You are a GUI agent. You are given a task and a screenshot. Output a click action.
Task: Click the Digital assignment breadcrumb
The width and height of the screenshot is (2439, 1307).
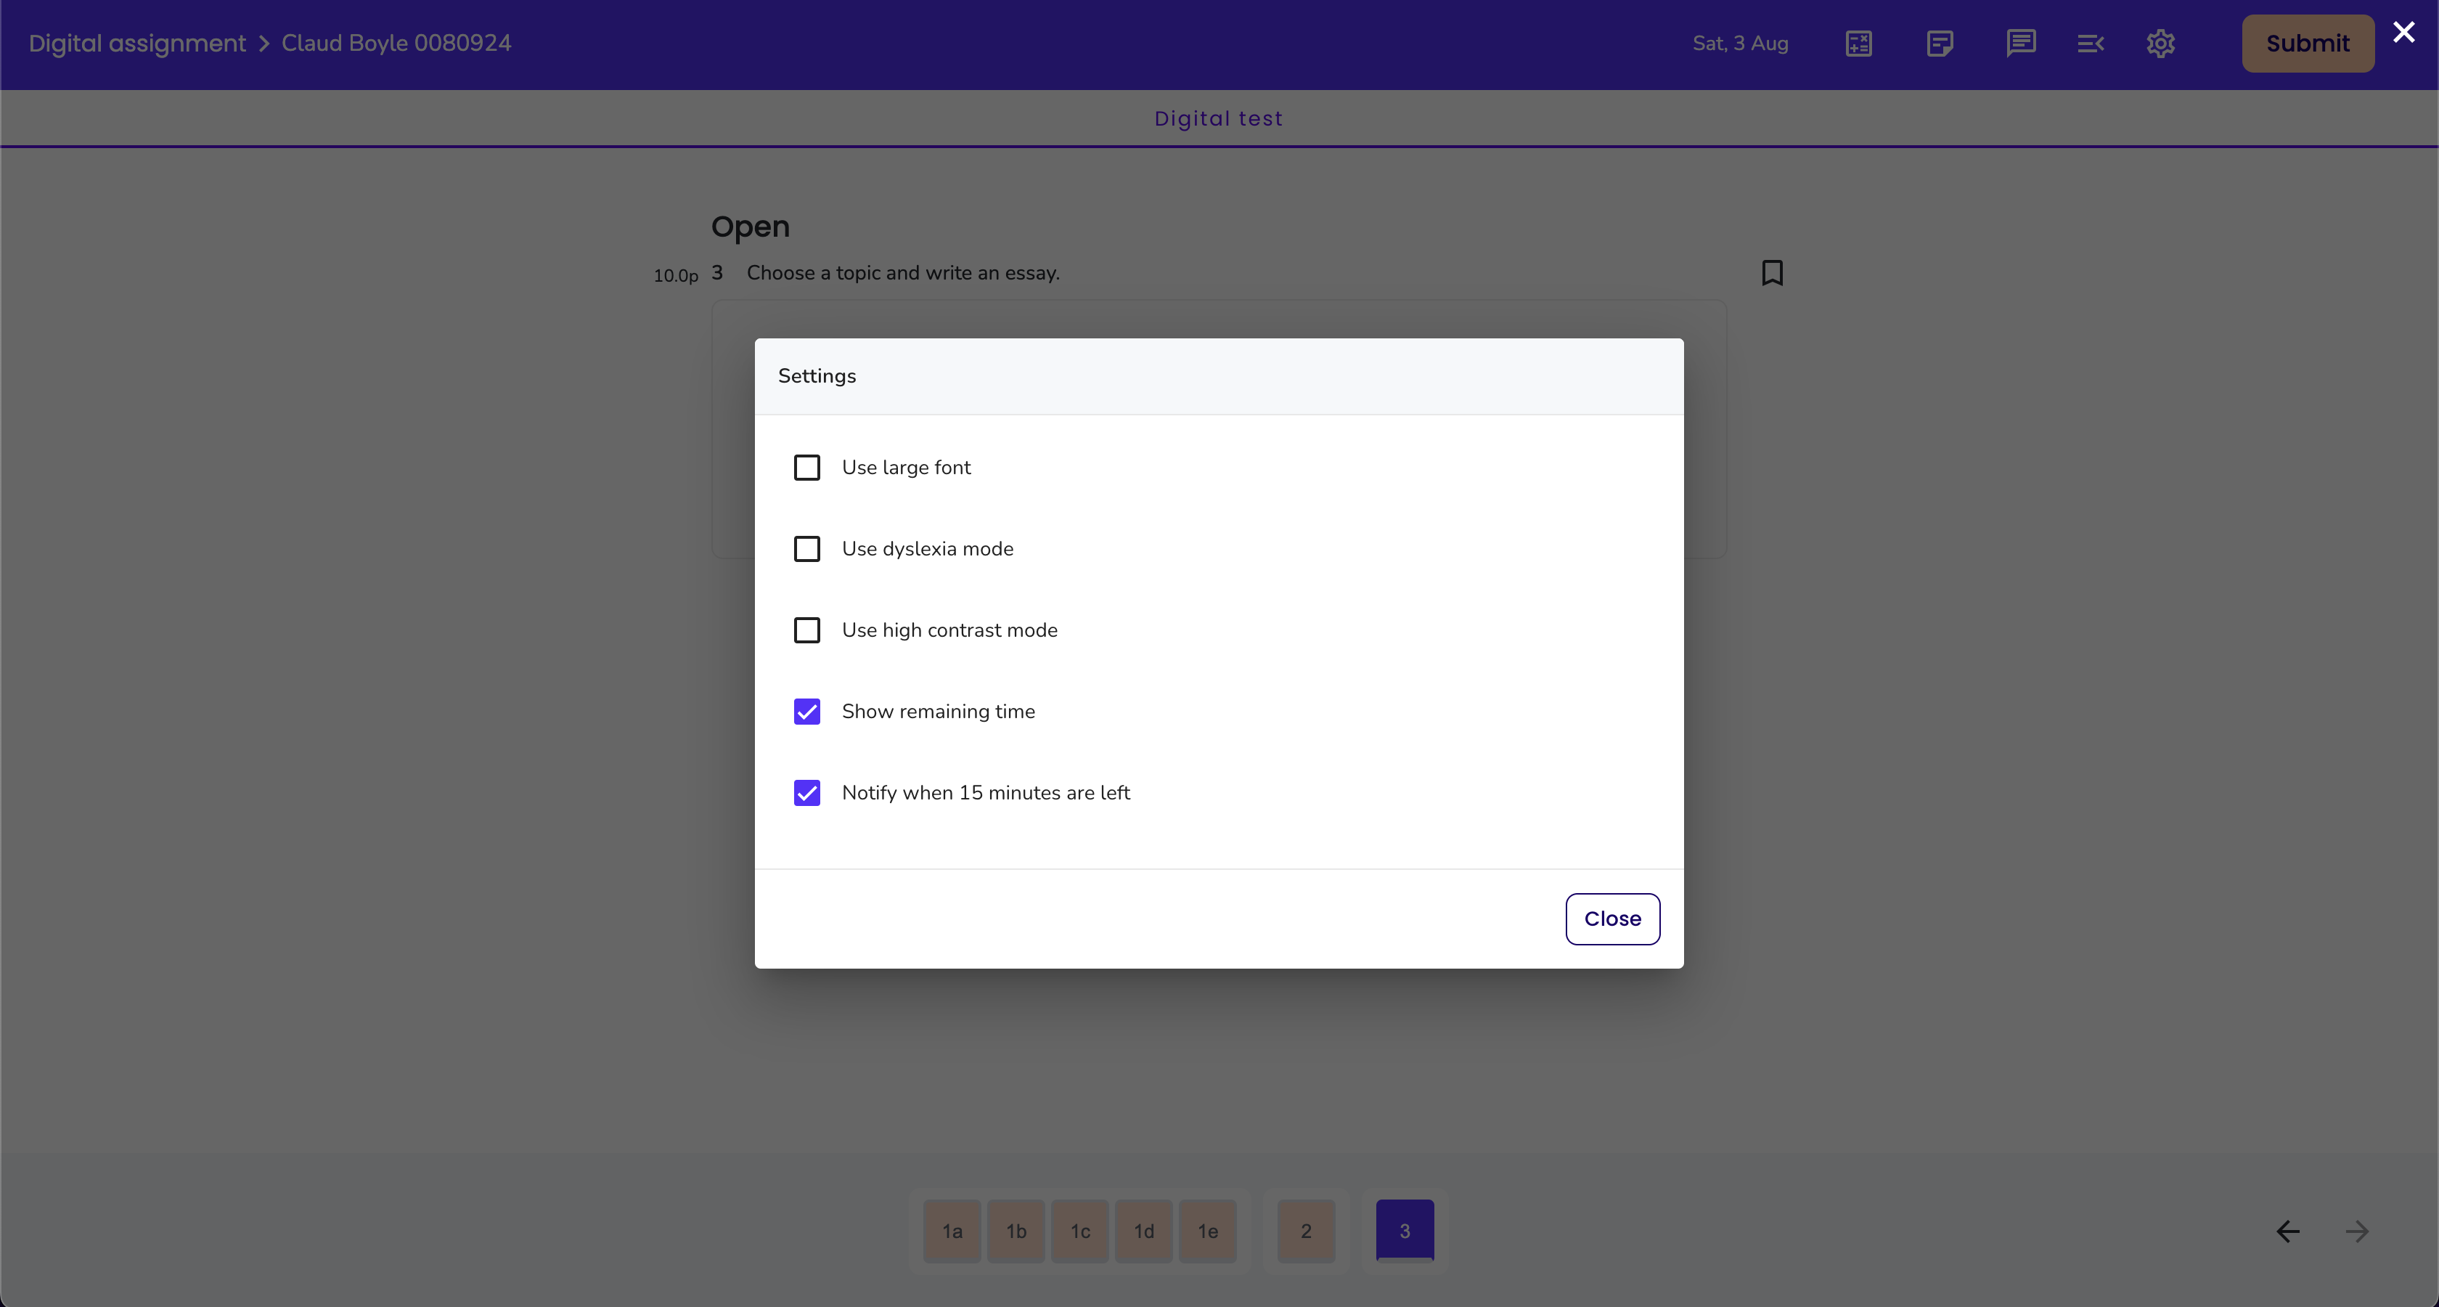tap(137, 44)
